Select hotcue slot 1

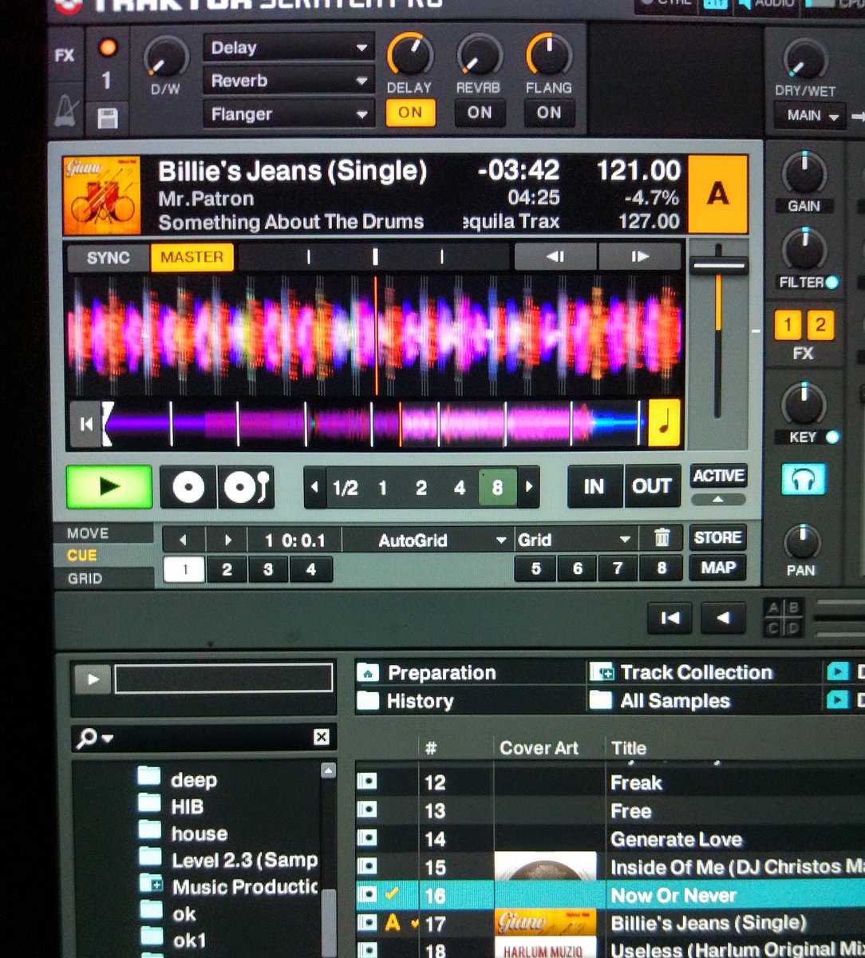184,569
